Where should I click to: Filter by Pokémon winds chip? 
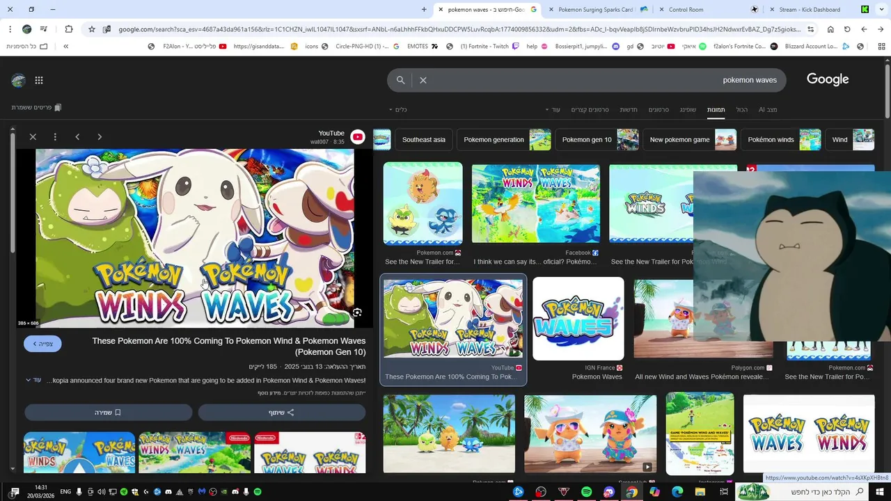pos(781,140)
